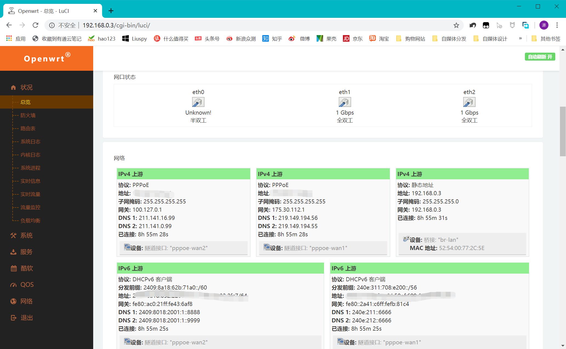Toggle the green auto-refresh button
The width and height of the screenshot is (566, 349).
click(540, 57)
